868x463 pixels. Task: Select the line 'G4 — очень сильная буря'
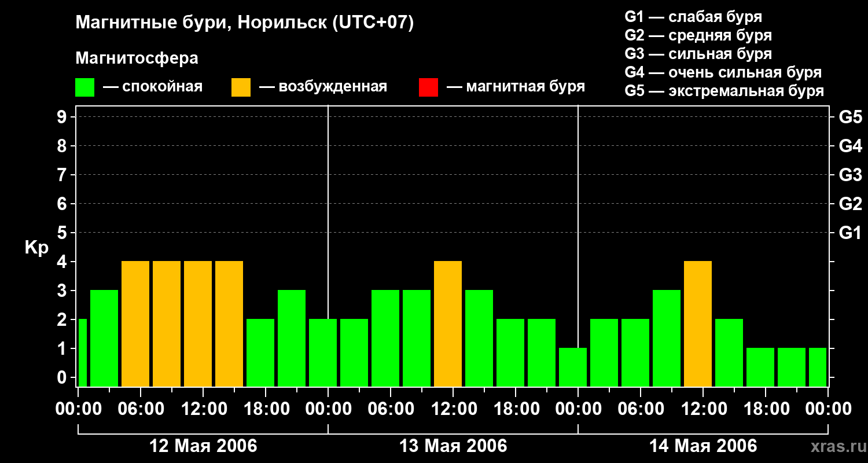(x=723, y=72)
